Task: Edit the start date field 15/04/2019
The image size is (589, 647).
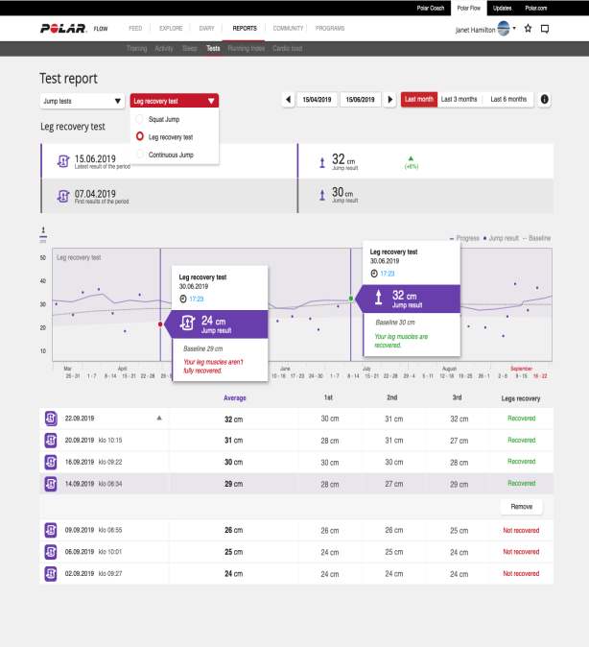Action: pyautogui.click(x=317, y=99)
